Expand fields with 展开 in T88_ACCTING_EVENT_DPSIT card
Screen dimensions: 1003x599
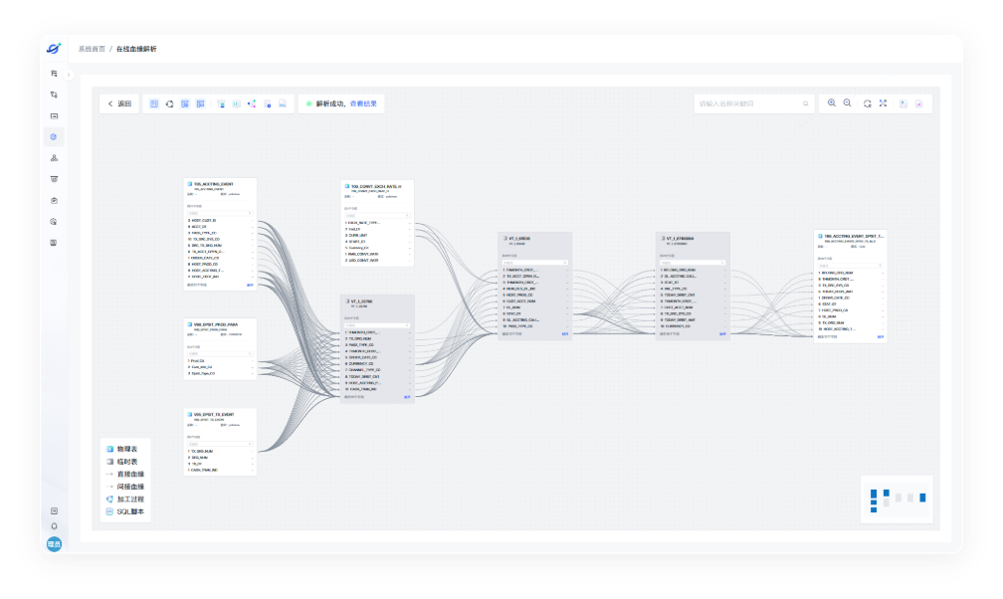pyautogui.click(x=881, y=336)
